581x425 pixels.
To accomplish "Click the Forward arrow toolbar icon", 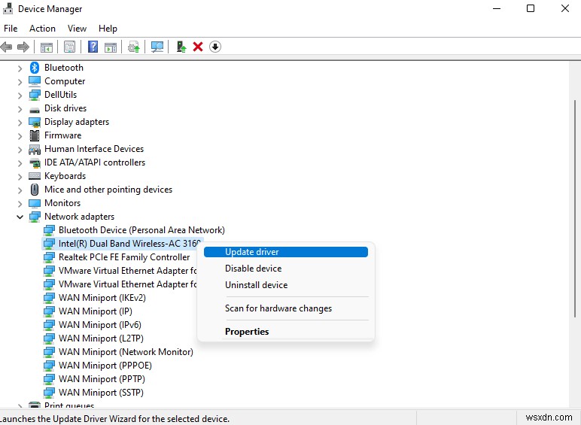I will coord(23,47).
